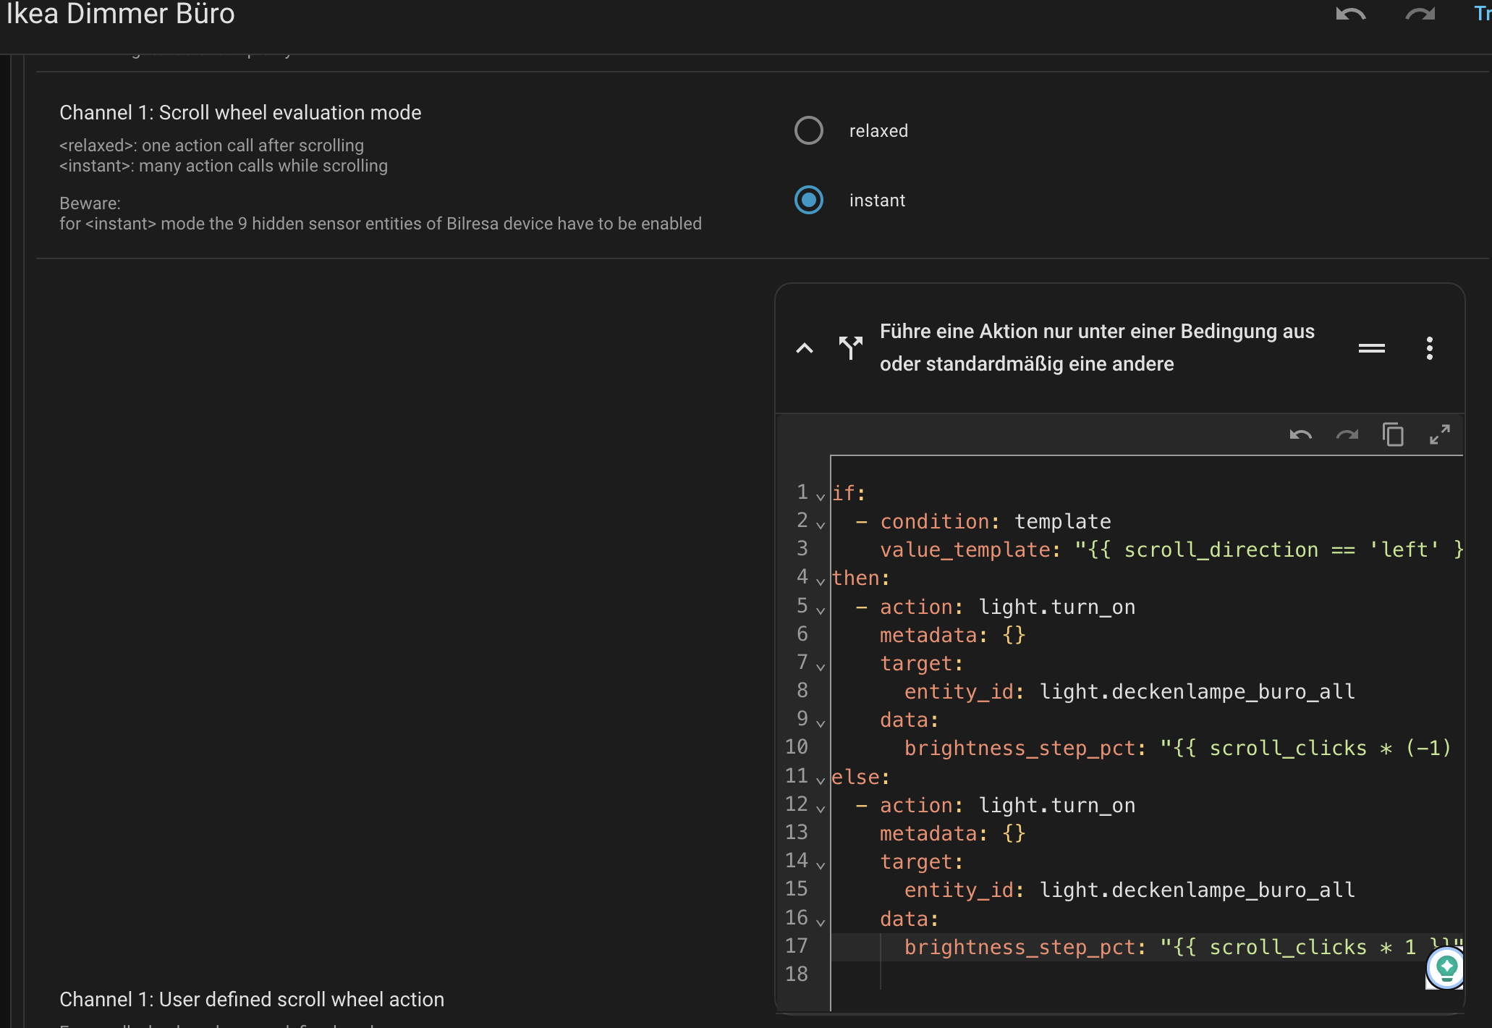The height and width of the screenshot is (1028, 1492).
Task: Expand the code editor to fullscreen
Action: point(1439,434)
